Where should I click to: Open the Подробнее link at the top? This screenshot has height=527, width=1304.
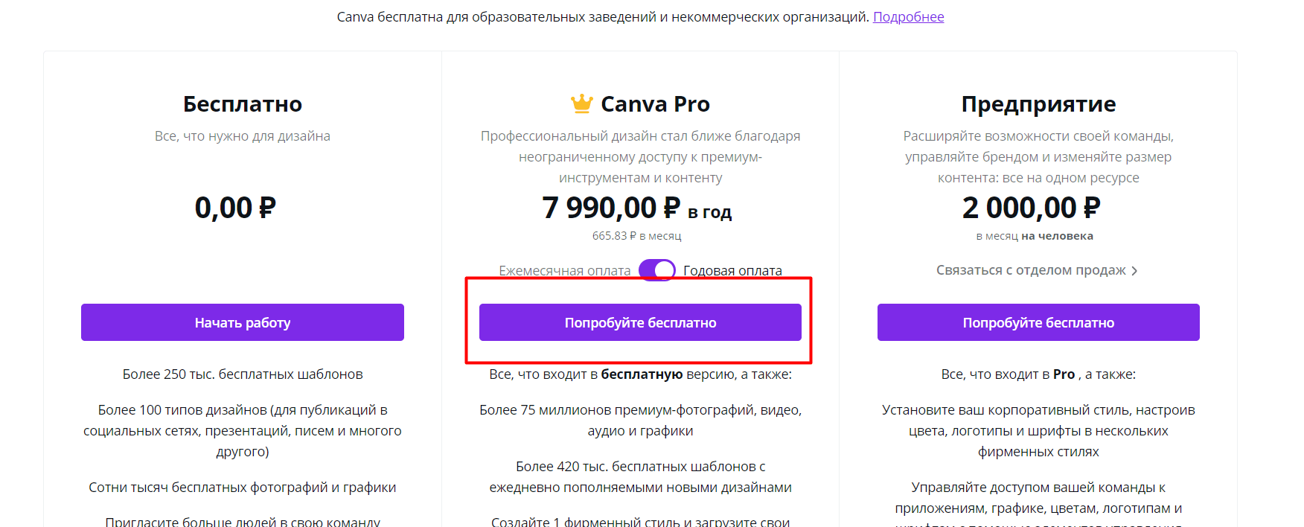(908, 16)
